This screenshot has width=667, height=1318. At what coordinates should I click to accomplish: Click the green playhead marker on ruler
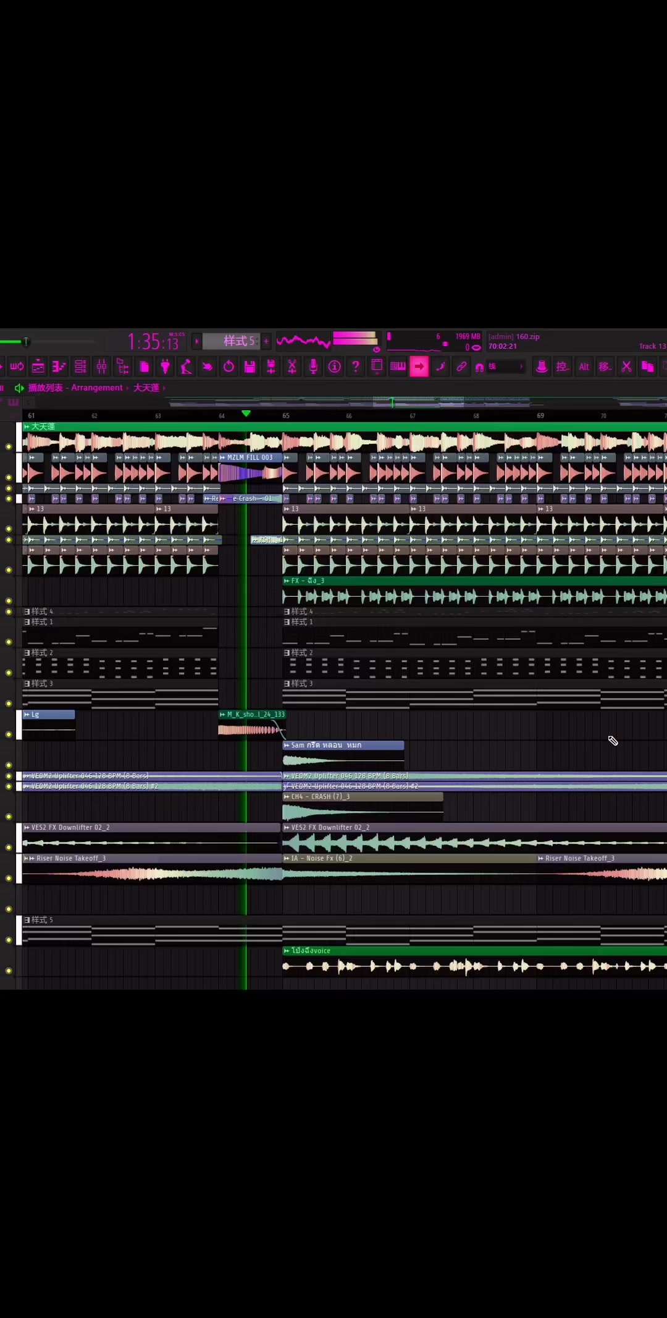tap(246, 413)
